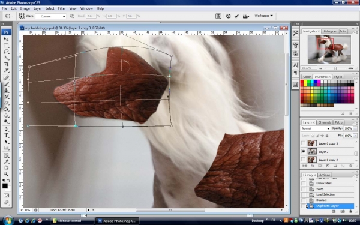Open the Layer menu
Viewport: 360px width, 225px height.
coord(37,8)
